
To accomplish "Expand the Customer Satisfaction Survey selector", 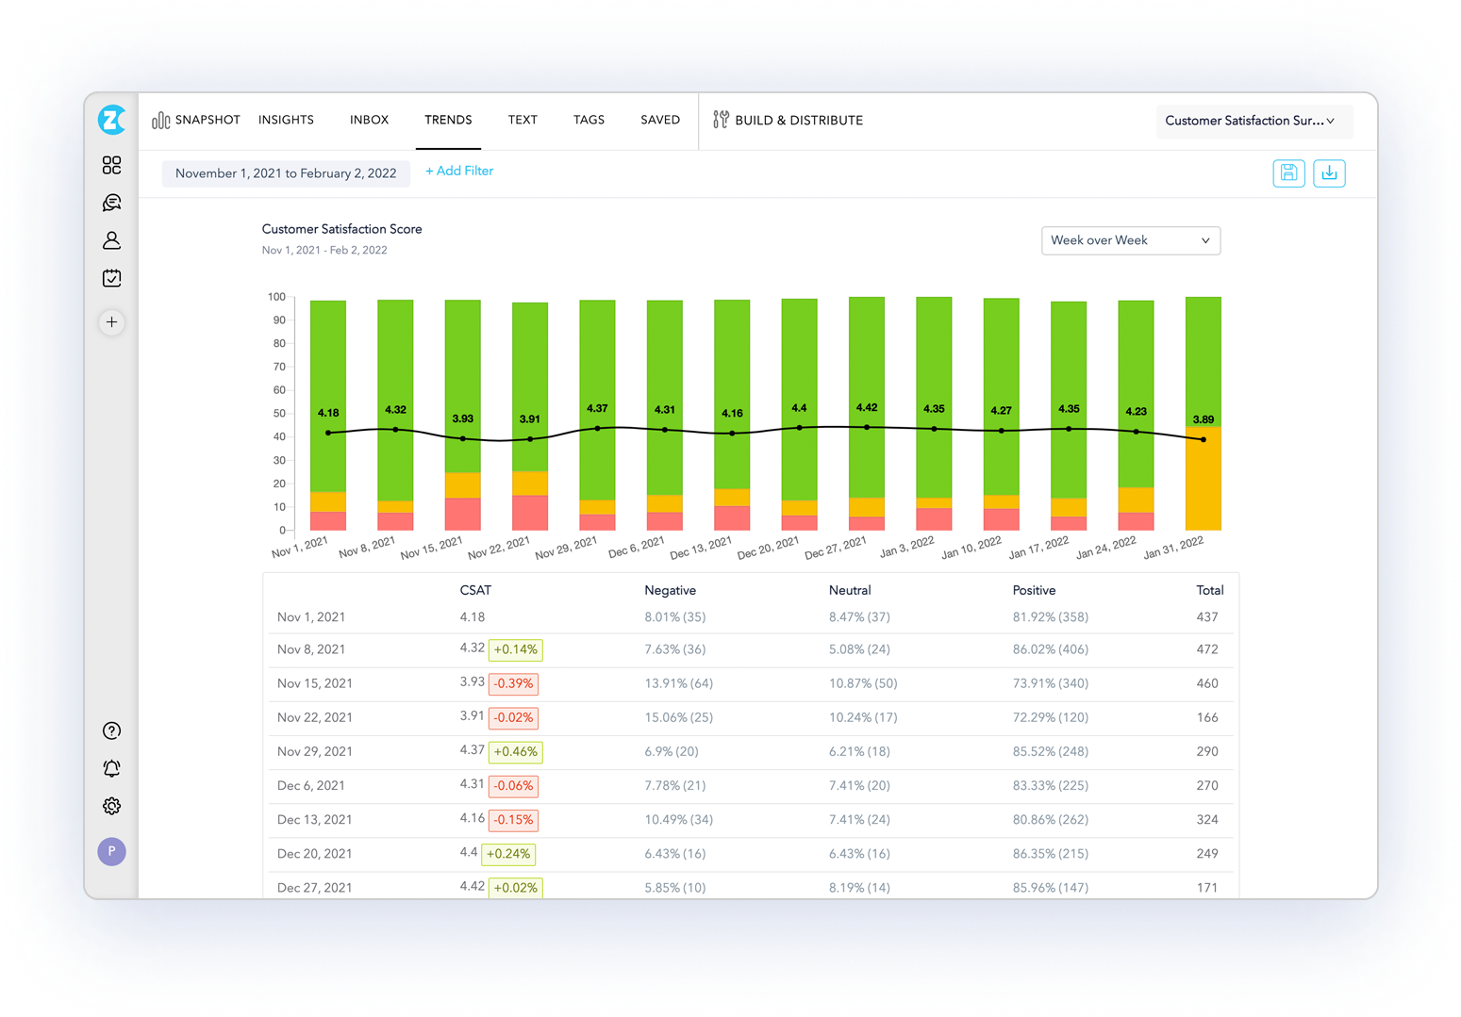I will click(x=1253, y=121).
